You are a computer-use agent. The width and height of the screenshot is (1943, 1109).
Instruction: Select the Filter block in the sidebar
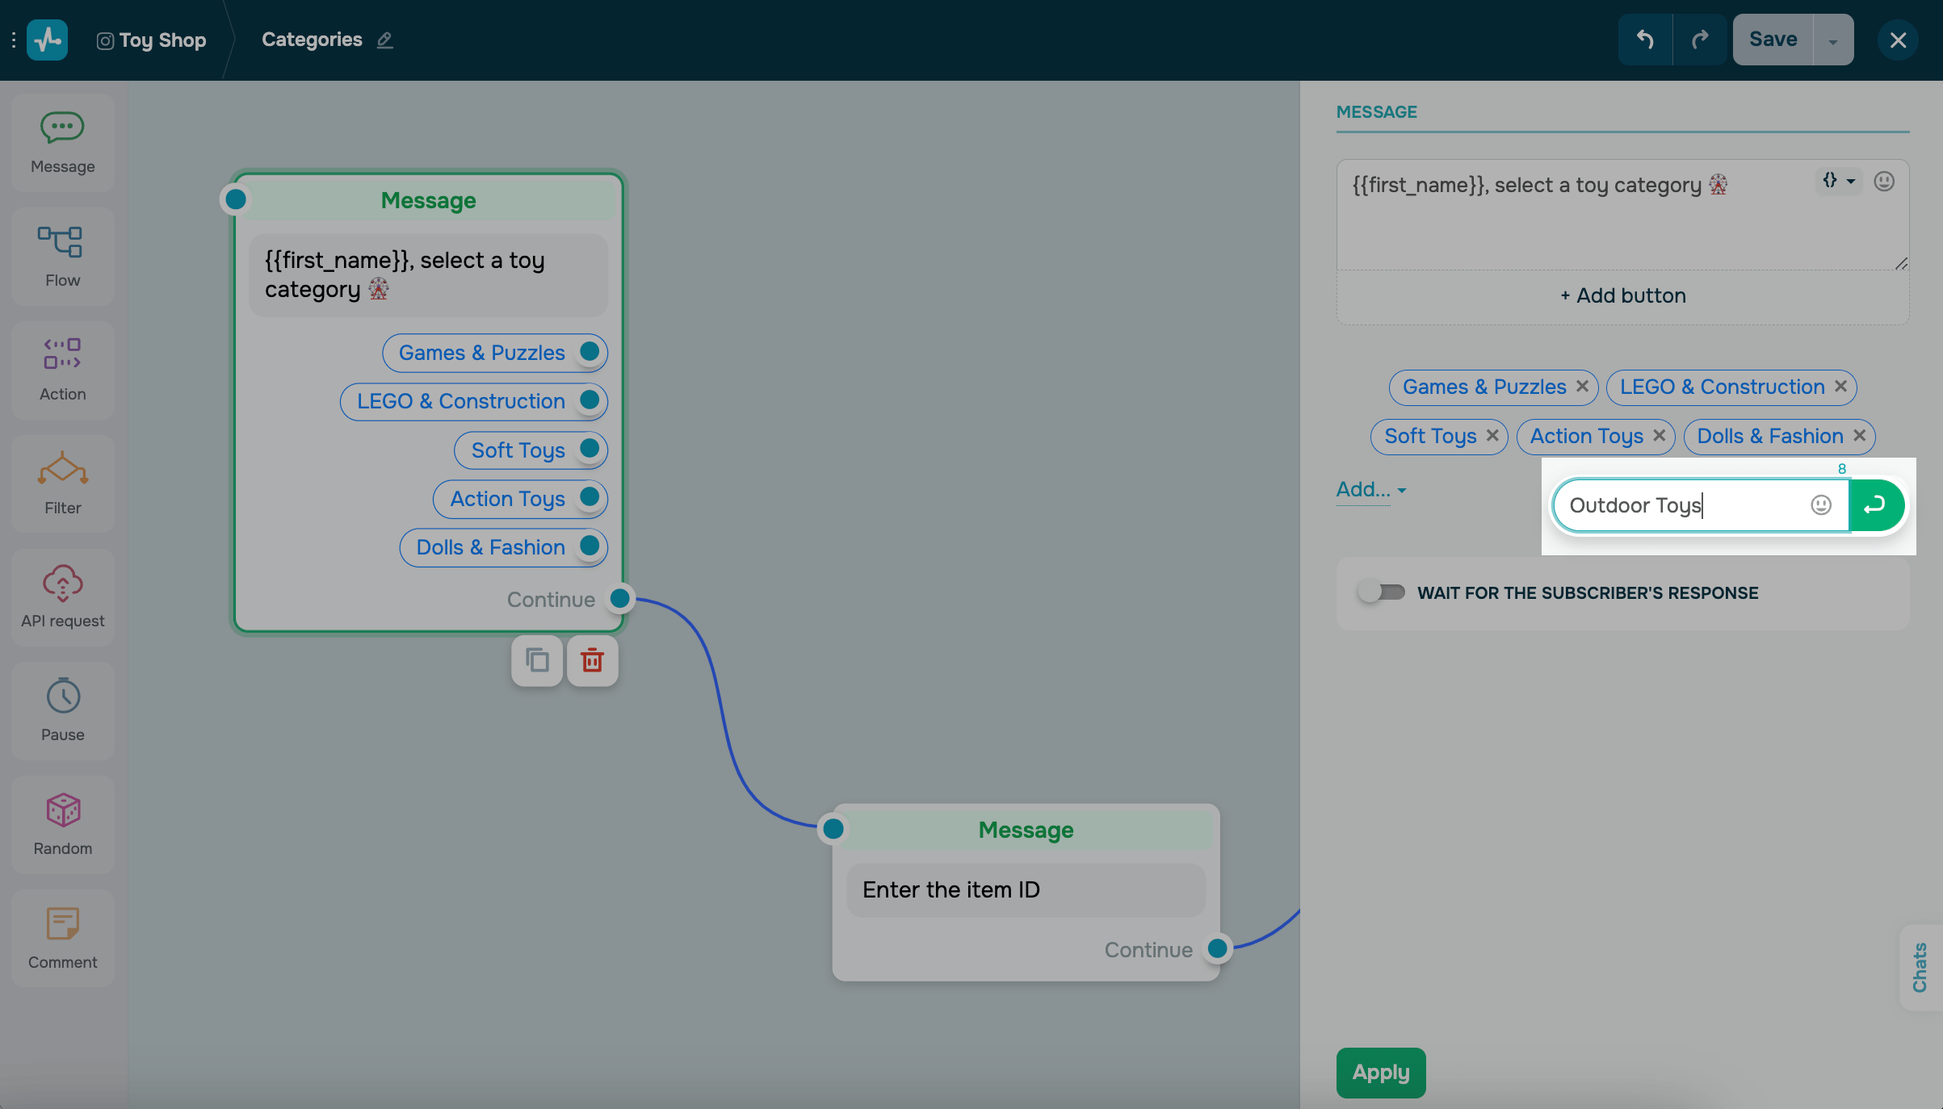62,483
